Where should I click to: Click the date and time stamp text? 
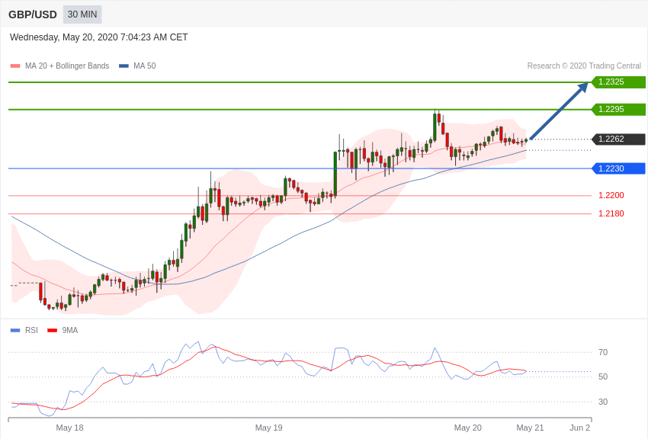tap(99, 37)
